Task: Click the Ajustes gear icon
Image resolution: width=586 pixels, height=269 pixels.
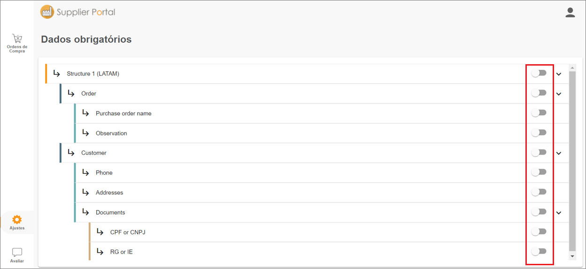Action: 17,219
